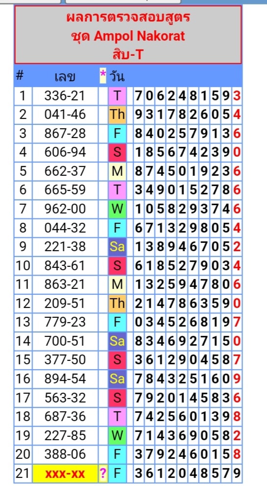Select number 700-51 in row 14

[65, 341]
